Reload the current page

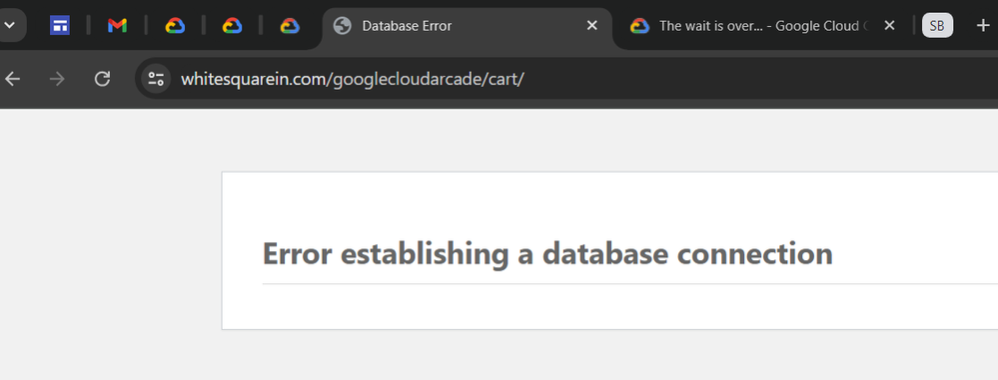tap(102, 79)
